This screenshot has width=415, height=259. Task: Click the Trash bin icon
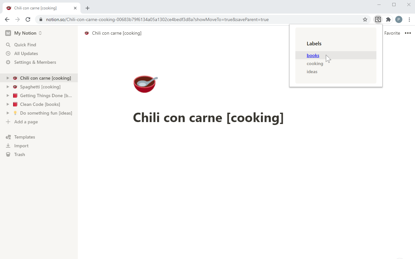click(x=8, y=154)
